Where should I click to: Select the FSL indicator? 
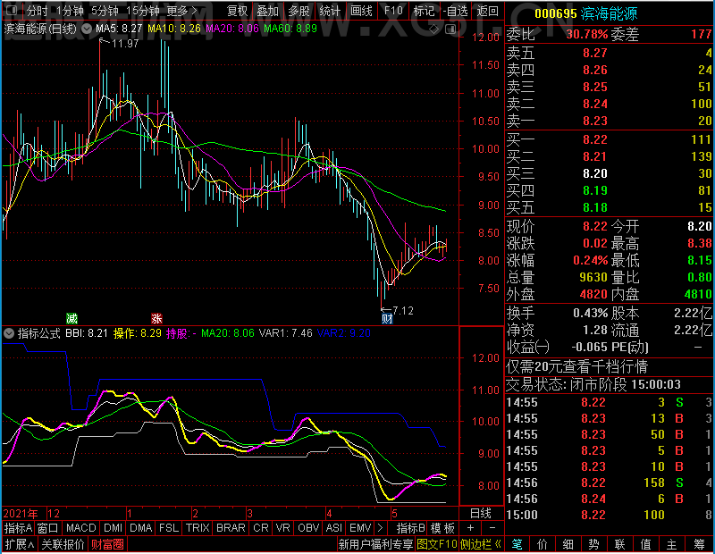point(169,528)
